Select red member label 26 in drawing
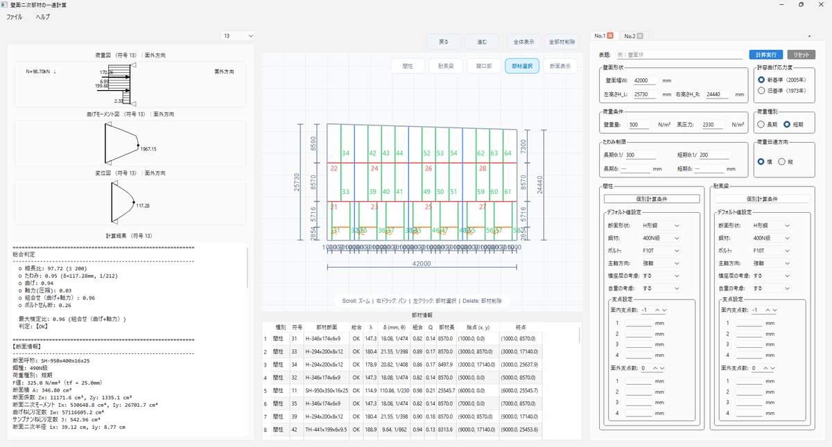Screen dimensions: 832x447 (x=428, y=168)
